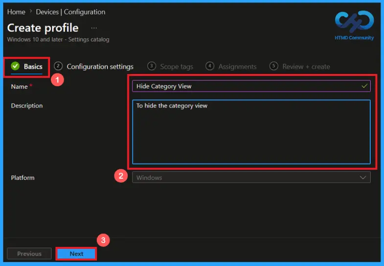
Task: Click the step 5 circle icon
Action: tap(273, 66)
